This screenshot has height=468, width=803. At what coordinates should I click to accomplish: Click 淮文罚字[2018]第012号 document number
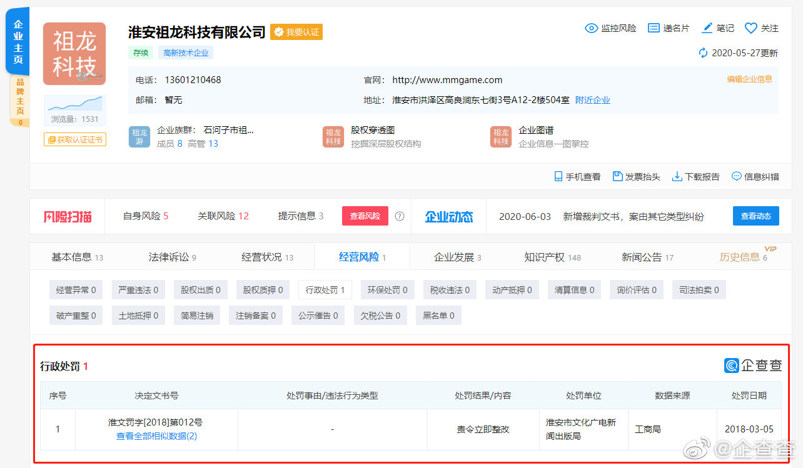(x=155, y=422)
